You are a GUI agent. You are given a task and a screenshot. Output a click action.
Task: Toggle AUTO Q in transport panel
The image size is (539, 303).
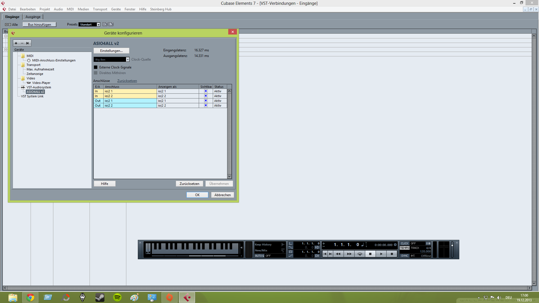(259, 256)
